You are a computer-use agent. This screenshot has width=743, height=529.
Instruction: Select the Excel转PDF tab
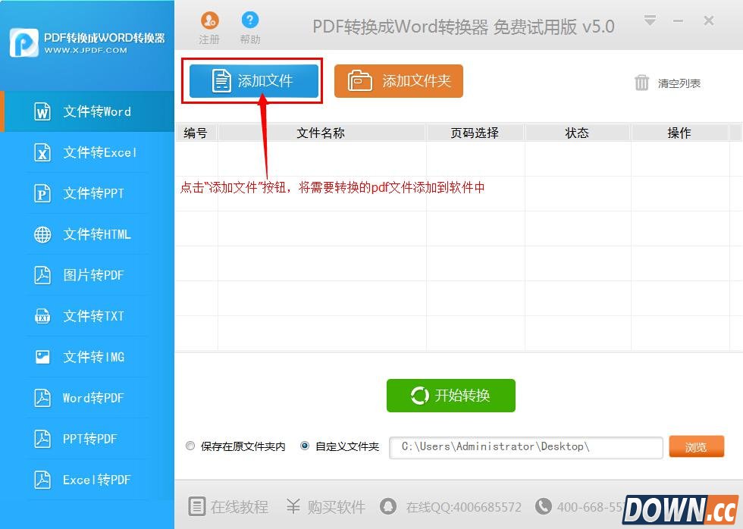tap(87, 480)
